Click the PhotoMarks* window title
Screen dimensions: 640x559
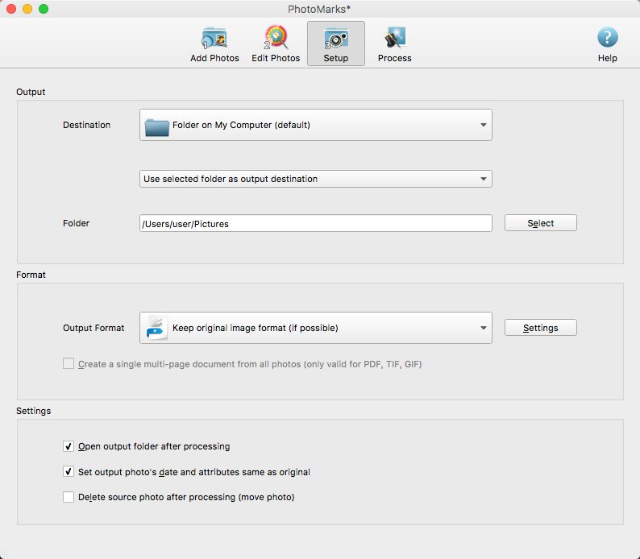tap(319, 9)
